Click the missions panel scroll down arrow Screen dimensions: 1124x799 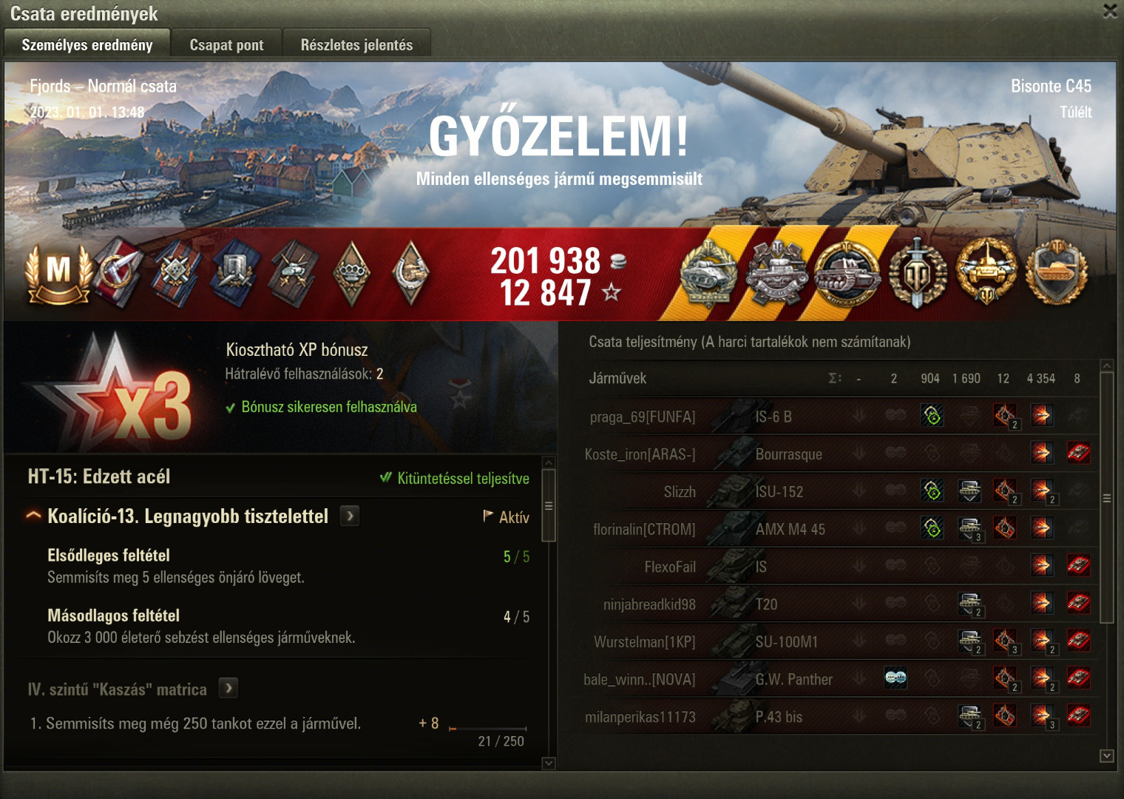[549, 763]
